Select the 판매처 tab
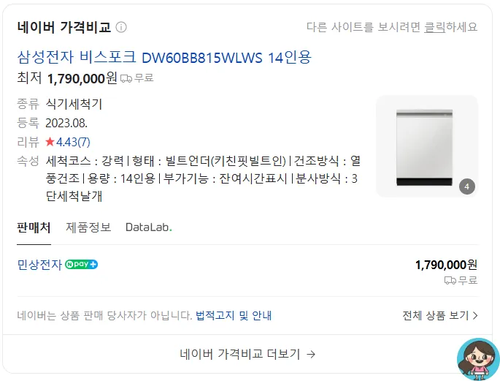The height and width of the screenshot is (381, 500). click(34, 227)
